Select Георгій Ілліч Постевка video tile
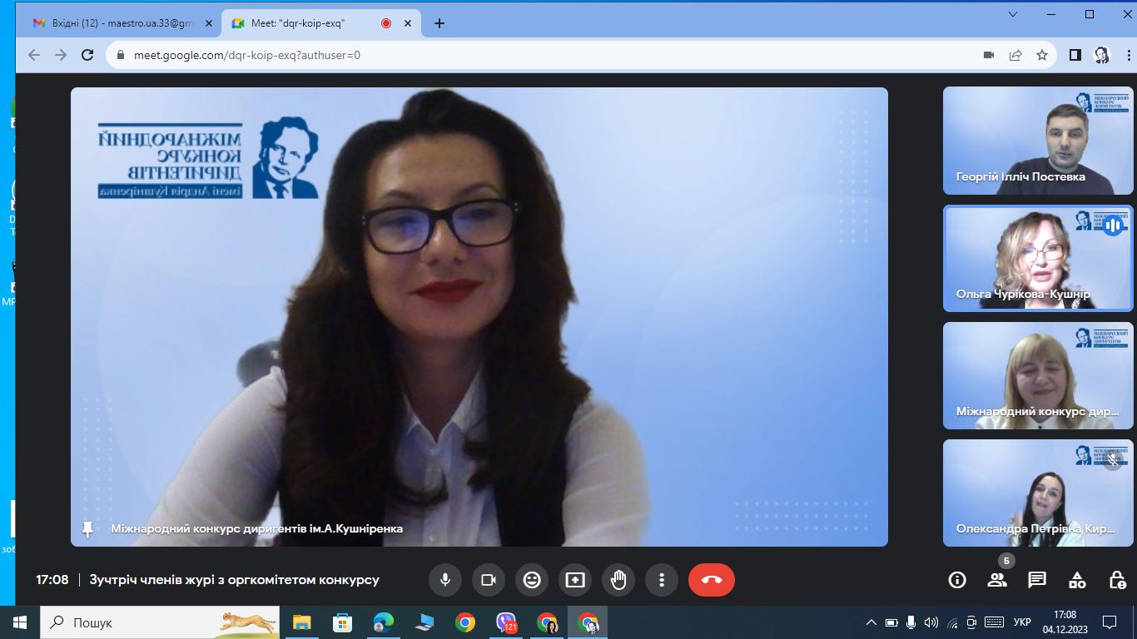 coord(1038,140)
